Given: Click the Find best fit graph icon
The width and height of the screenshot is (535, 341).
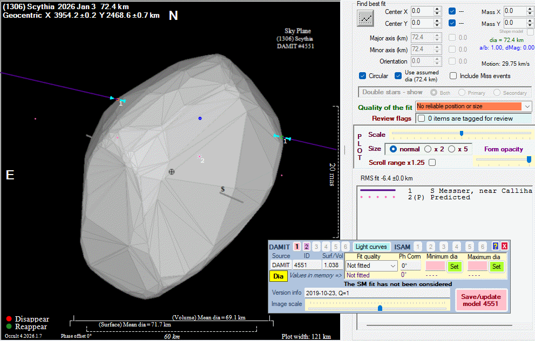Looking at the screenshot, I should click(366, 18).
